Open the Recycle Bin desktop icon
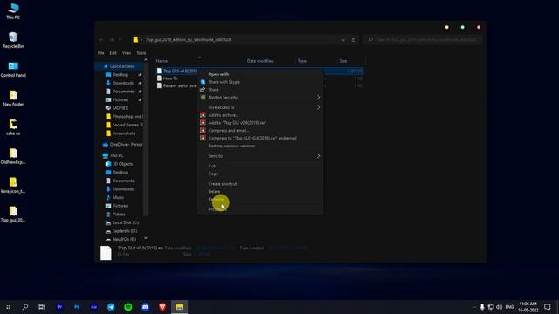Image resolution: width=559 pixels, height=314 pixels. (13, 40)
